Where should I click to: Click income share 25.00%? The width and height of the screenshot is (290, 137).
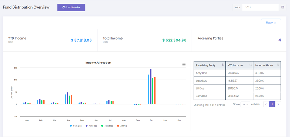(259, 96)
